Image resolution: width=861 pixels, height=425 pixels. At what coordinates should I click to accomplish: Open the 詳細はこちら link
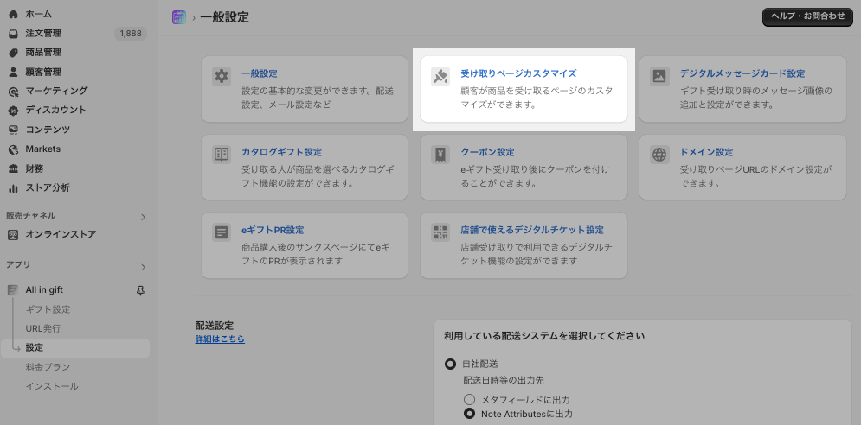[x=220, y=339]
